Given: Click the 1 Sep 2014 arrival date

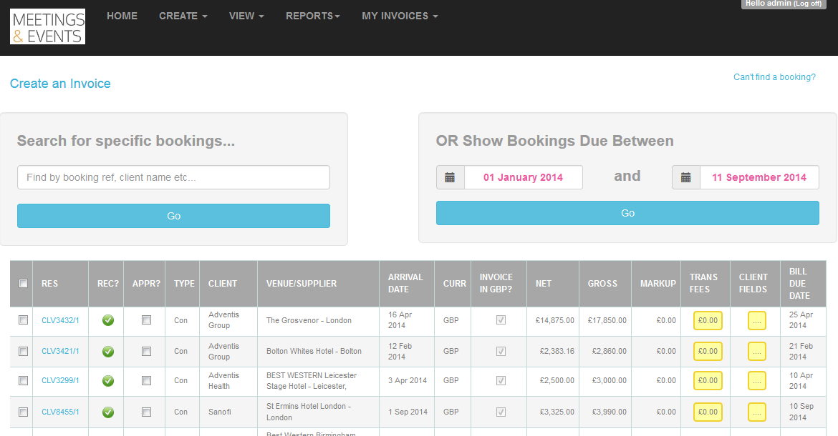Looking at the screenshot, I should pos(408,412).
